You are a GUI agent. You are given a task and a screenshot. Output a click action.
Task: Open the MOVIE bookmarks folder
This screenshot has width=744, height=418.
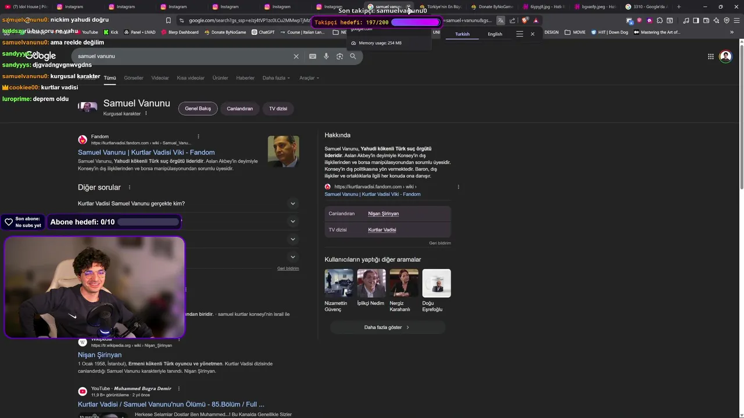(575, 33)
